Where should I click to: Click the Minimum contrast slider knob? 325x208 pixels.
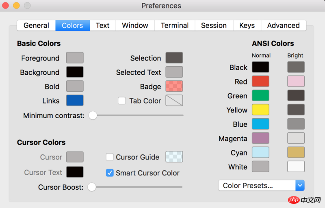pos(93,115)
